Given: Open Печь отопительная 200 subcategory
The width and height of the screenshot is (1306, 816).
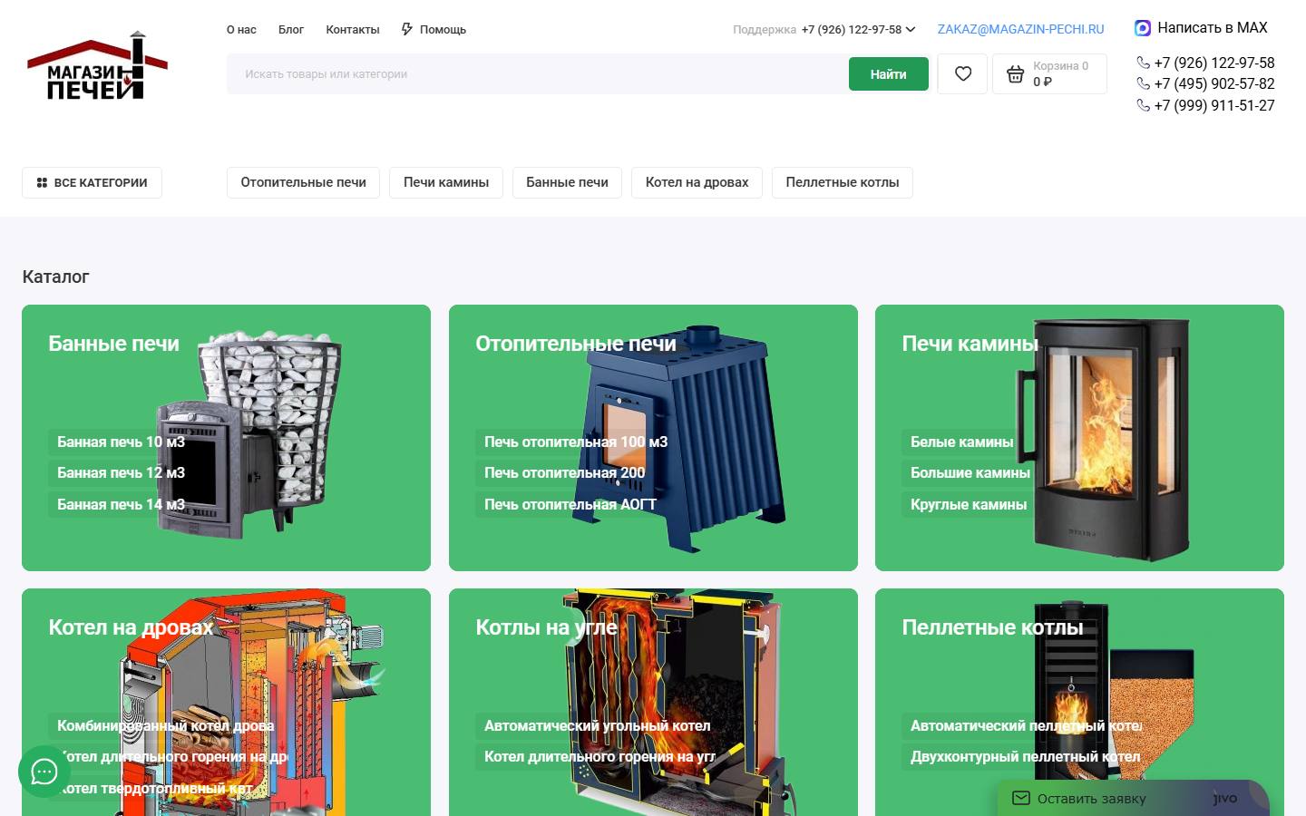Looking at the screenshot, I should coord(565,473).
